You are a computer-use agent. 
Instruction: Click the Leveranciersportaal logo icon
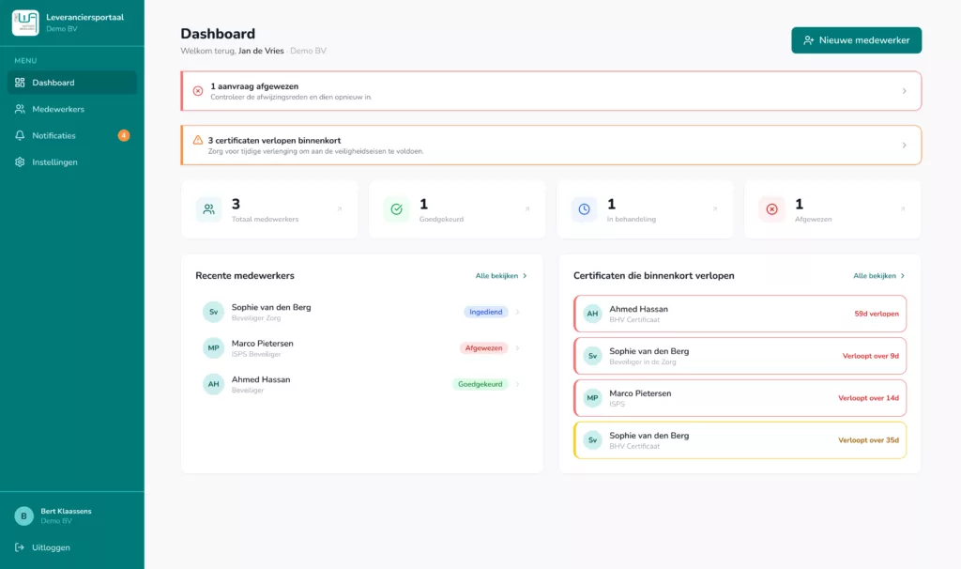[x=25, y=23]
